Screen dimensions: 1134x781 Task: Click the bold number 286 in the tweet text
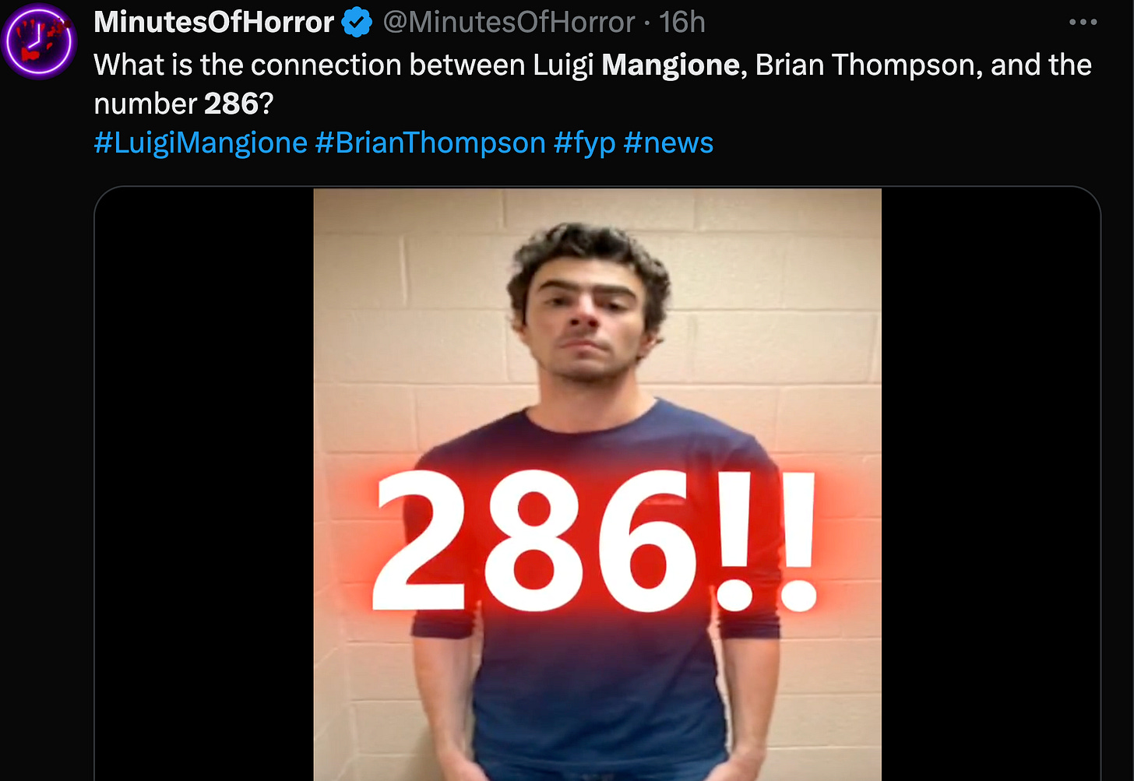231,104
